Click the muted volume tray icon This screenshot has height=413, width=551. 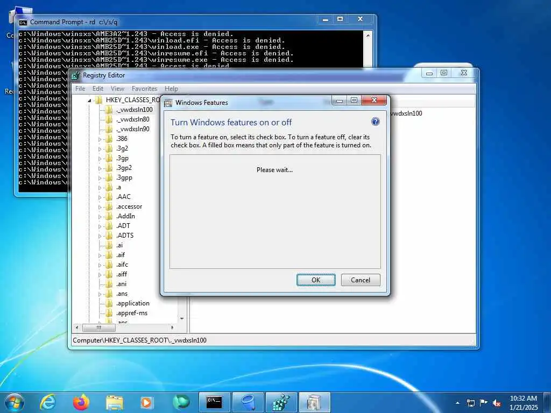click(497, 403)
